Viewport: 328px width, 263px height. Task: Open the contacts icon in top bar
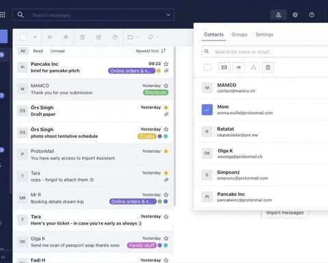[278, 15]
